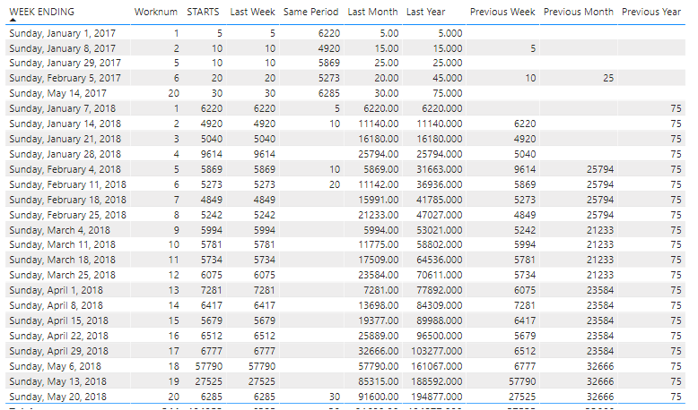698x410 pixels.
Task: Sort by Worknum column header
Action: point(156,12)
